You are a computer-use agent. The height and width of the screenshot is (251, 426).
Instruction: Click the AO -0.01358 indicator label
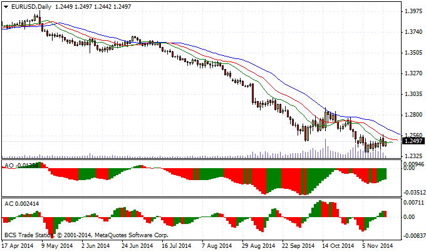(x=21, y=165)
